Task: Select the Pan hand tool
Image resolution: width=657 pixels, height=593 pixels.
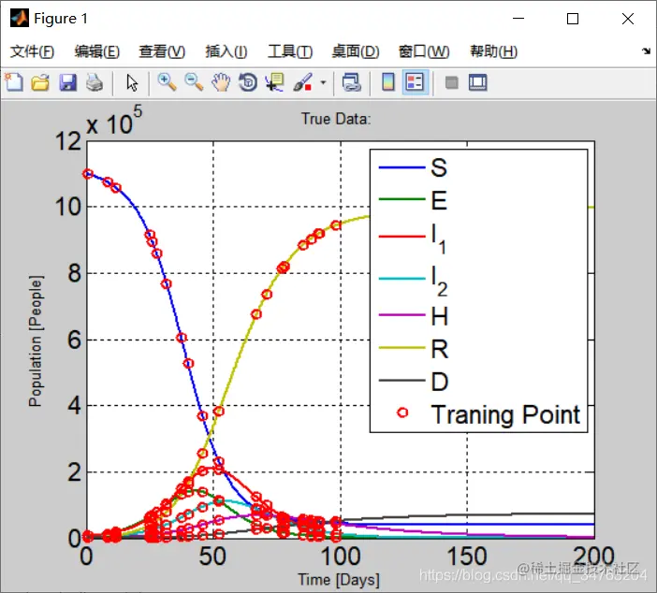Action: coord(221,82)
